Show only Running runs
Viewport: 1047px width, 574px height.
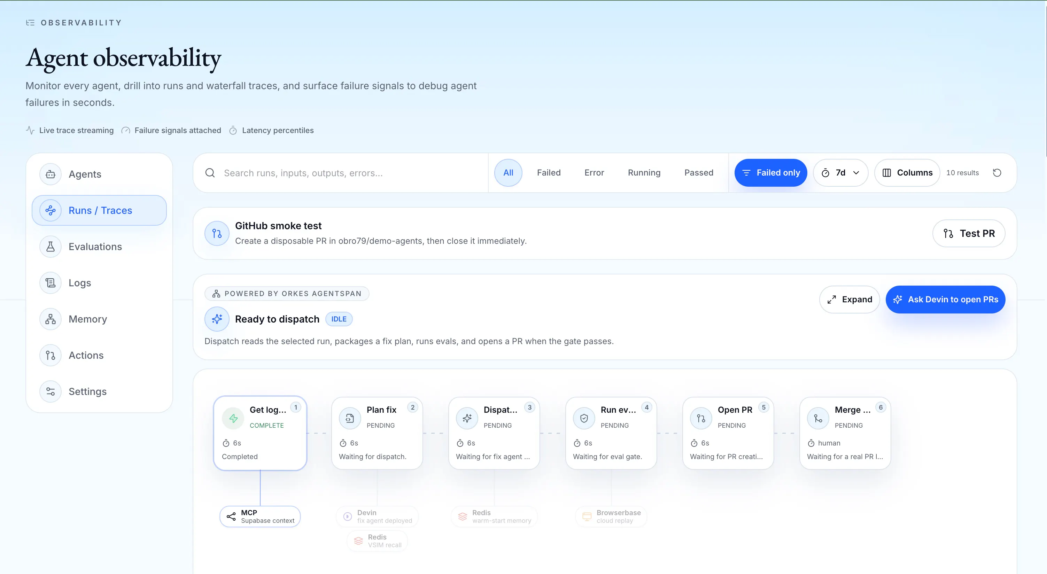pyautogui.click(x=644, y=173)
